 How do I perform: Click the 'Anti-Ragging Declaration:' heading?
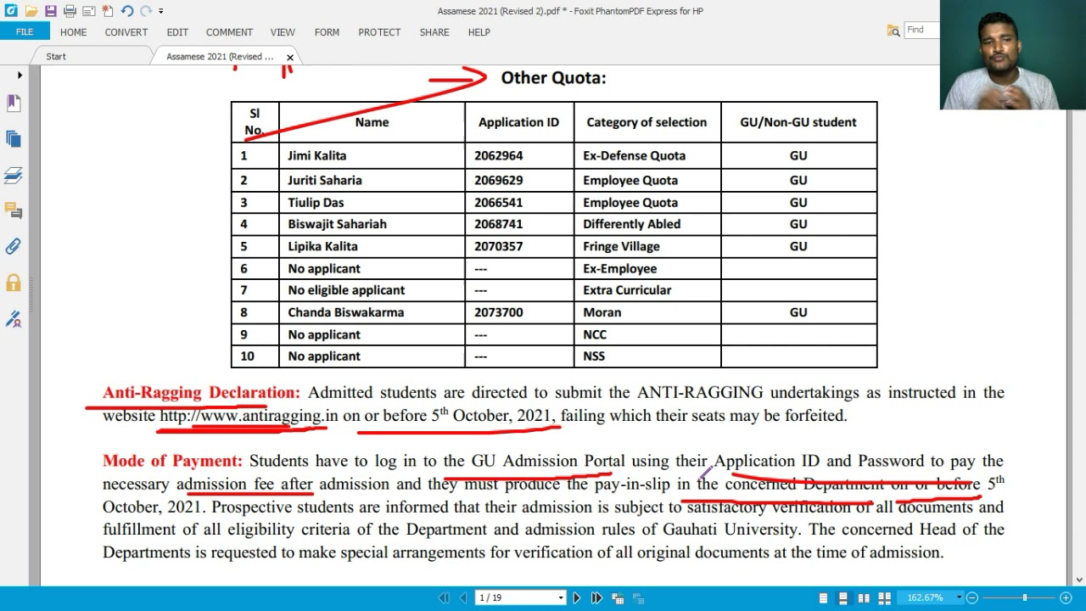pyautogui.click(x=201, y=393)
